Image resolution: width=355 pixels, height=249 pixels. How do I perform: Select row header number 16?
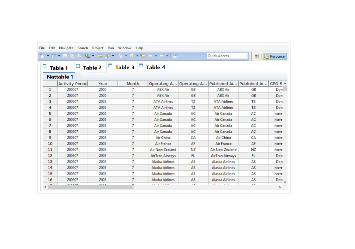point(50,180)
